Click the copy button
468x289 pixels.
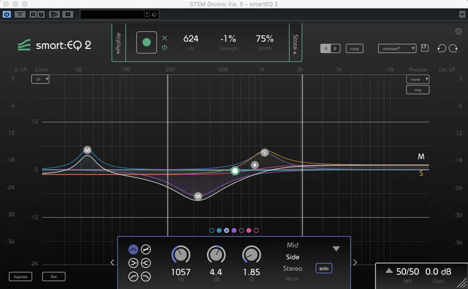(355, 48)
